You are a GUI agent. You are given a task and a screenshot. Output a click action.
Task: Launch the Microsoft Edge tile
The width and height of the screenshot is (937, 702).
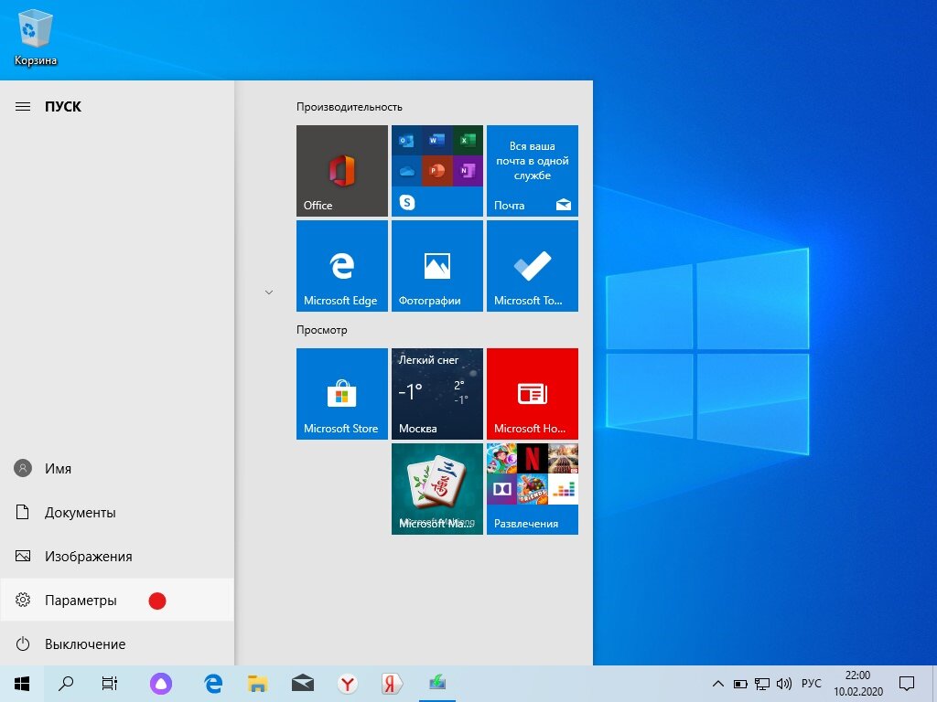tap(342, 266)
